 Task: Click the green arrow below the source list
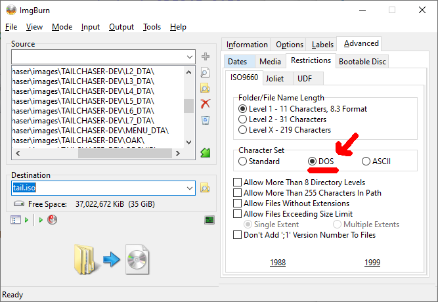[x=206, y=152]
